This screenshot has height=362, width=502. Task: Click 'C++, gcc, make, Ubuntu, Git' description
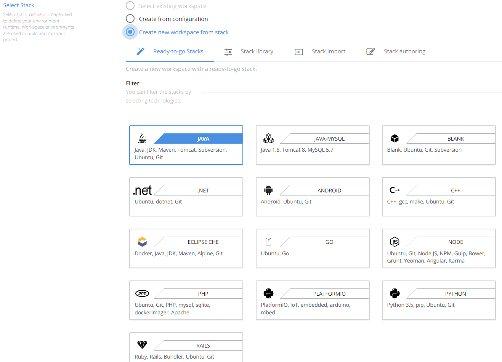420,202
